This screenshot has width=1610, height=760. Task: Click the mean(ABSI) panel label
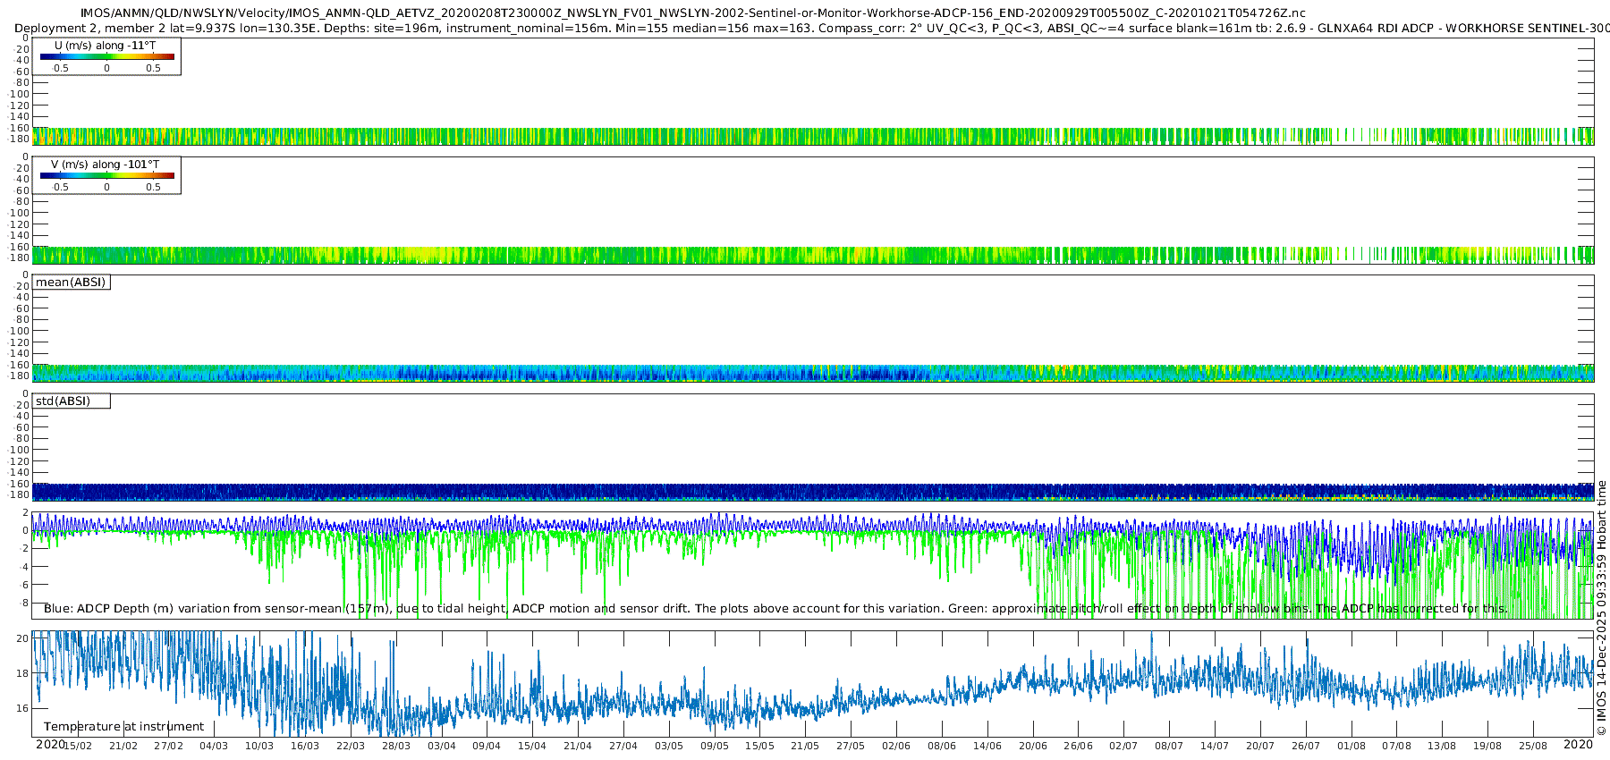coord(71,283)
